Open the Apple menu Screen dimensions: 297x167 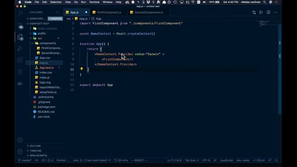[x=19, y=2]
